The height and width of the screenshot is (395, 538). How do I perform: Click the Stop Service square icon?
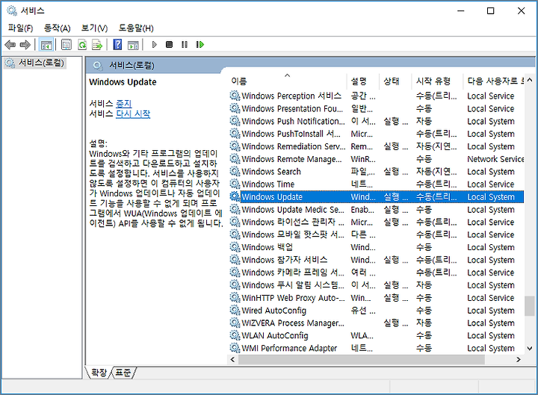tap(169, 45)
